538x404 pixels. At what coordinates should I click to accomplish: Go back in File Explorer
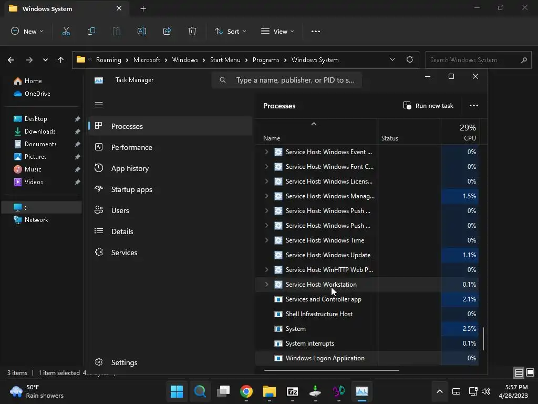click(11, 60)
